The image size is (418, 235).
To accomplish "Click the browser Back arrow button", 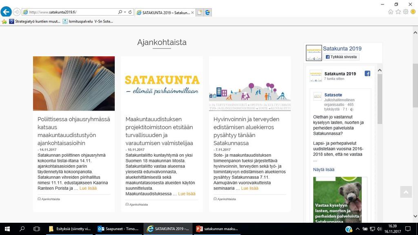I will (x=6, y=12).
